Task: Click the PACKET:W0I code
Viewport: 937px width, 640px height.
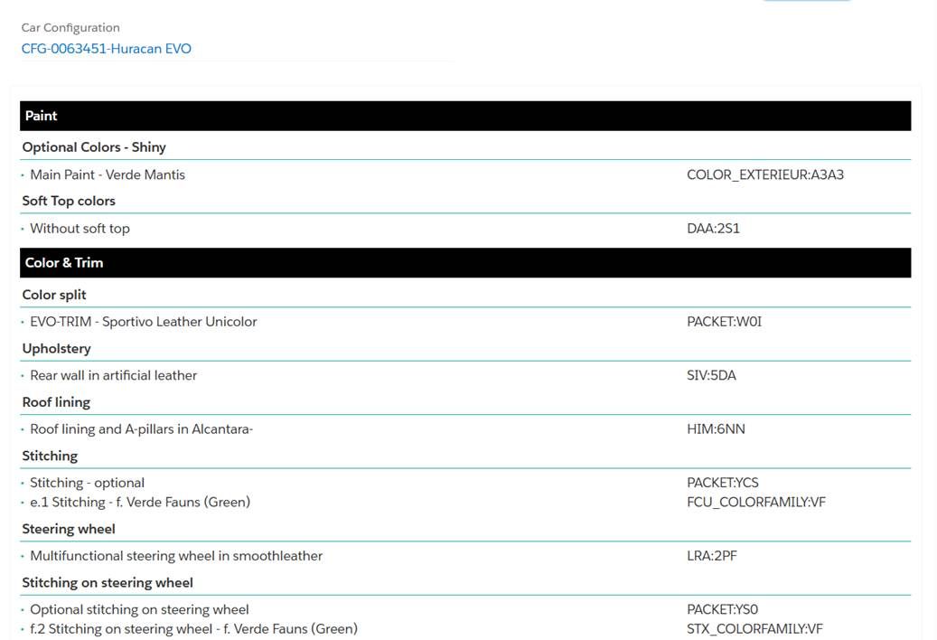Action: [x=724, y=322]
